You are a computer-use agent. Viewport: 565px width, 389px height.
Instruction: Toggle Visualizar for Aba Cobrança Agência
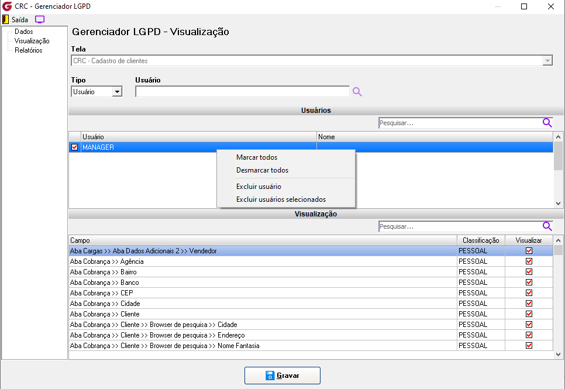[529, 261]
